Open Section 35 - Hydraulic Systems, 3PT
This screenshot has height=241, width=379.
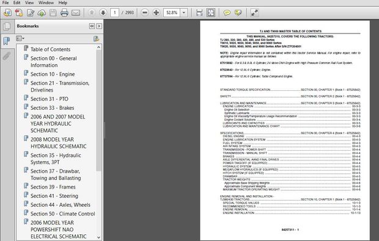coord(56,159)
